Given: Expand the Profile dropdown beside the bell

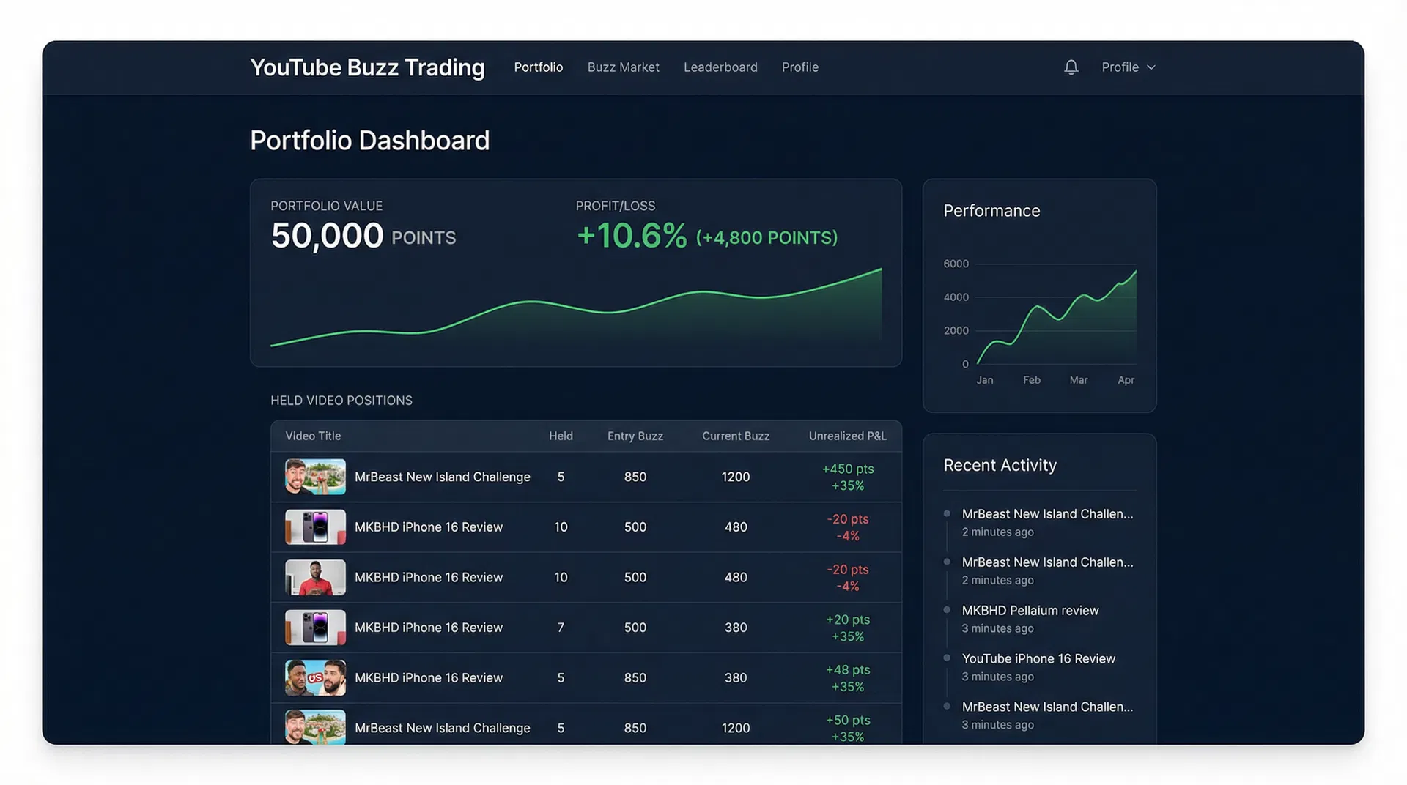Looking at the screenshot, I should 1129,67.
